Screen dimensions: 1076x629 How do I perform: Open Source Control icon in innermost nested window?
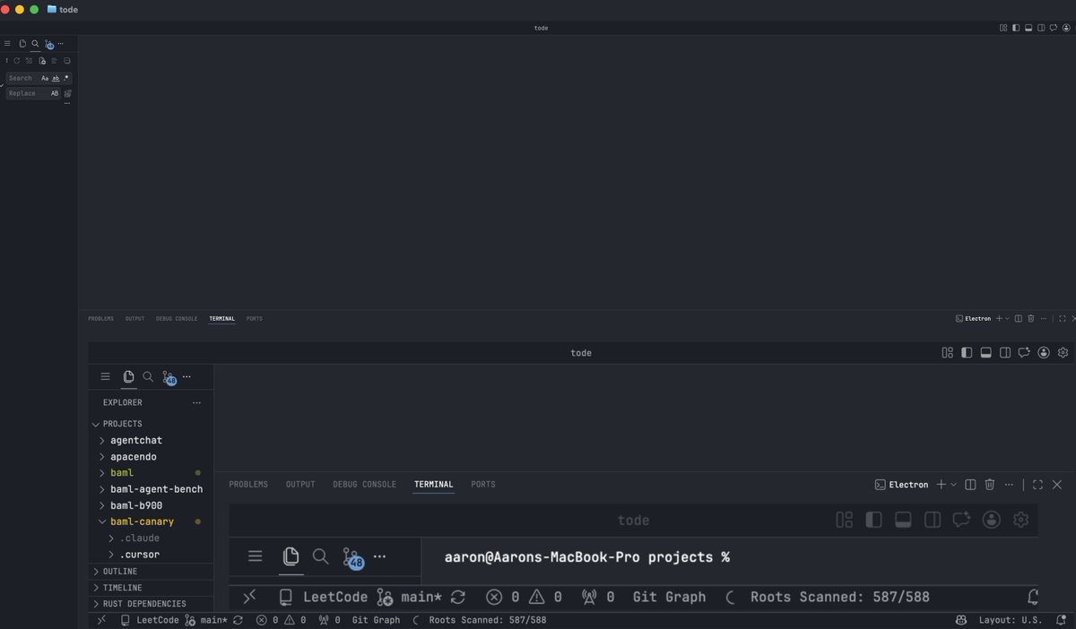click(353, 558)
